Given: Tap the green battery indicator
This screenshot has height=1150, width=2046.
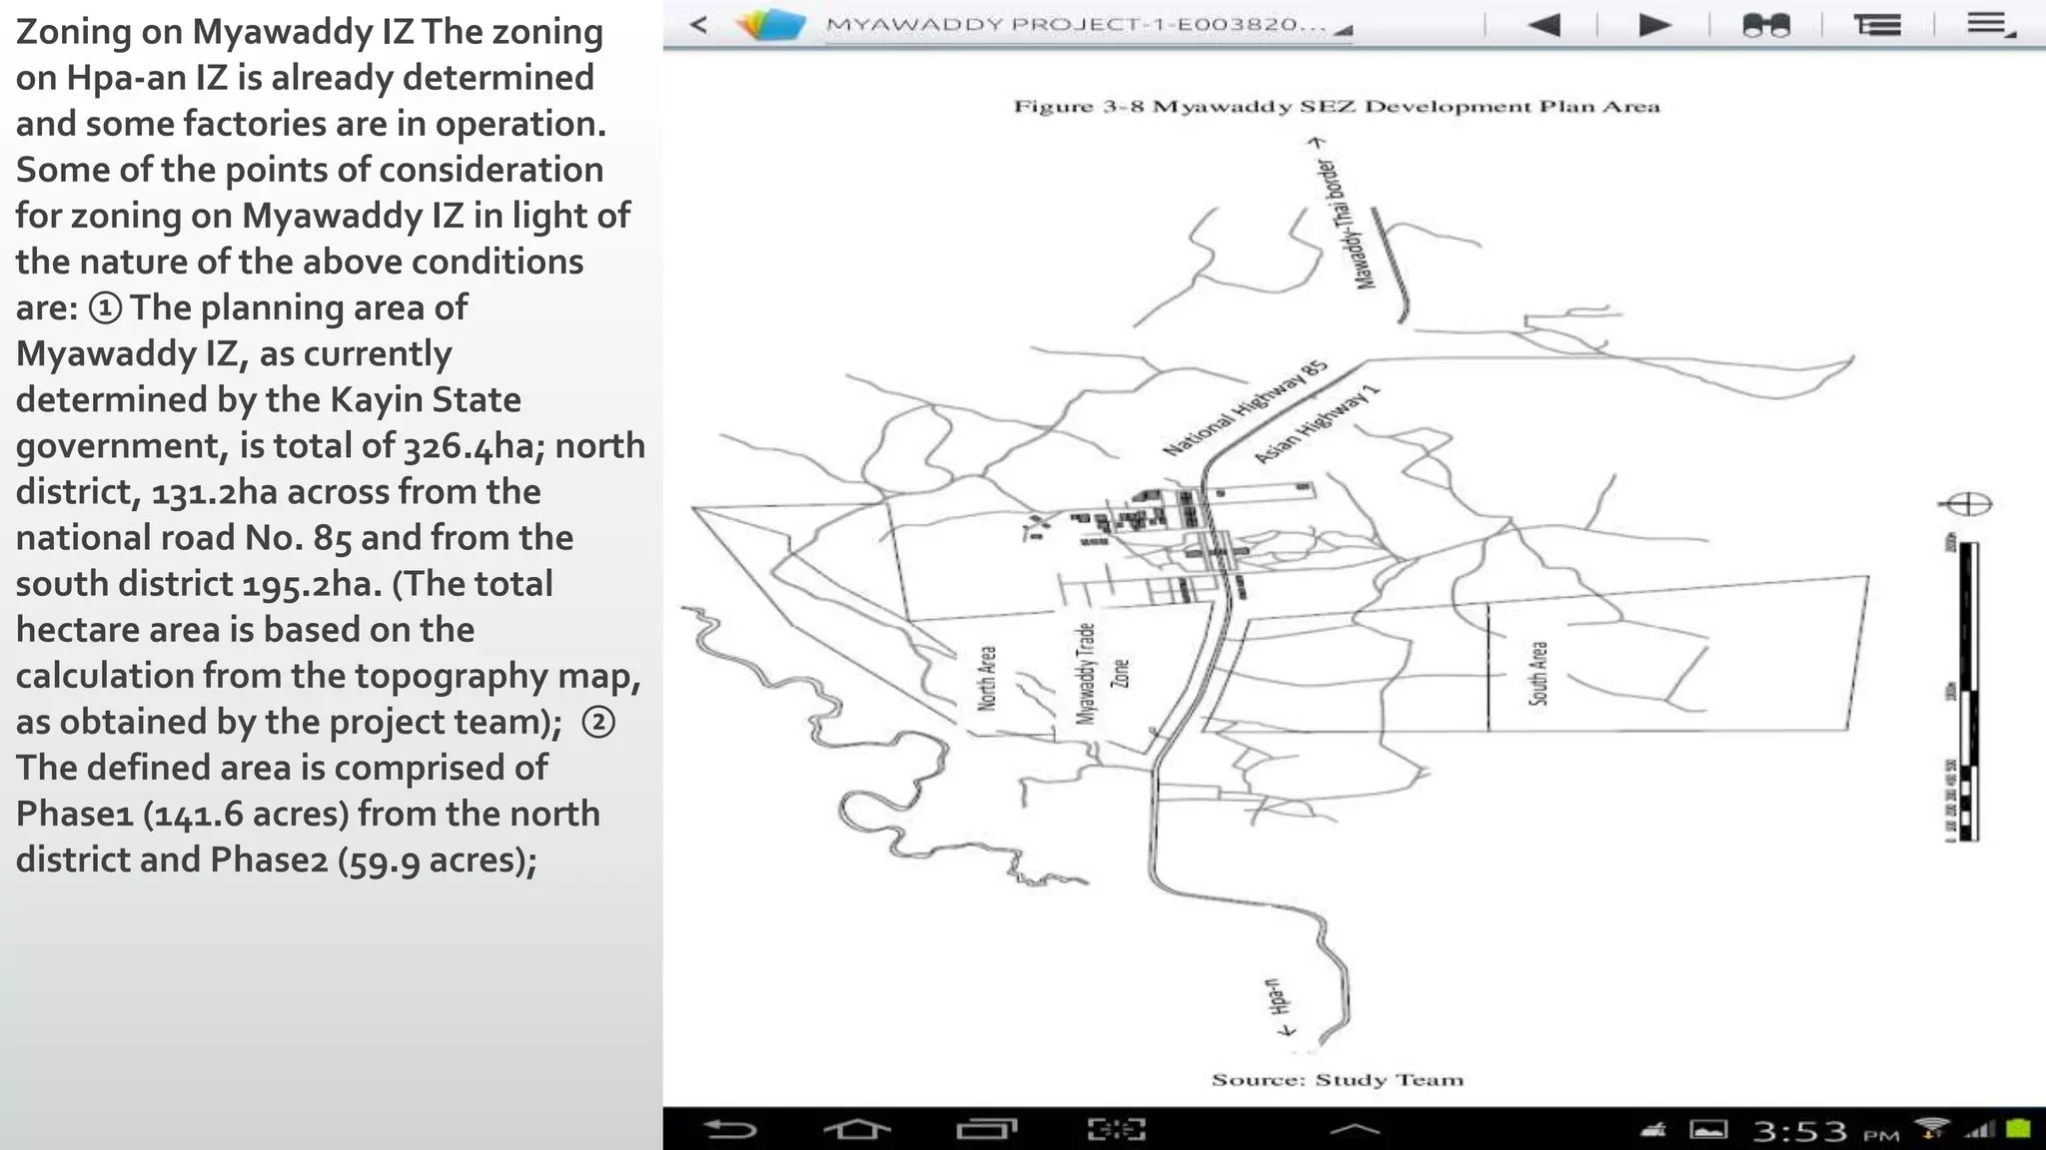Looking at the screenshot, I should (2018, 1129).
